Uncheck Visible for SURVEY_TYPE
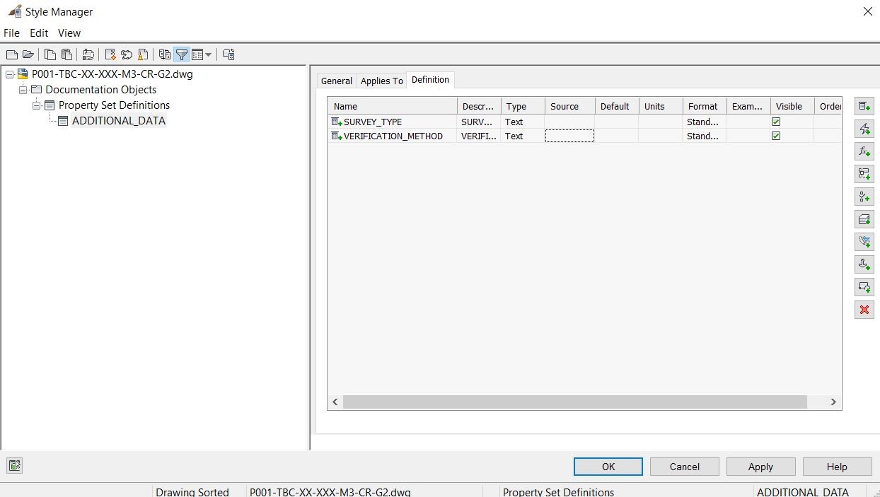 pyautogui.click(x=776, y=122)
